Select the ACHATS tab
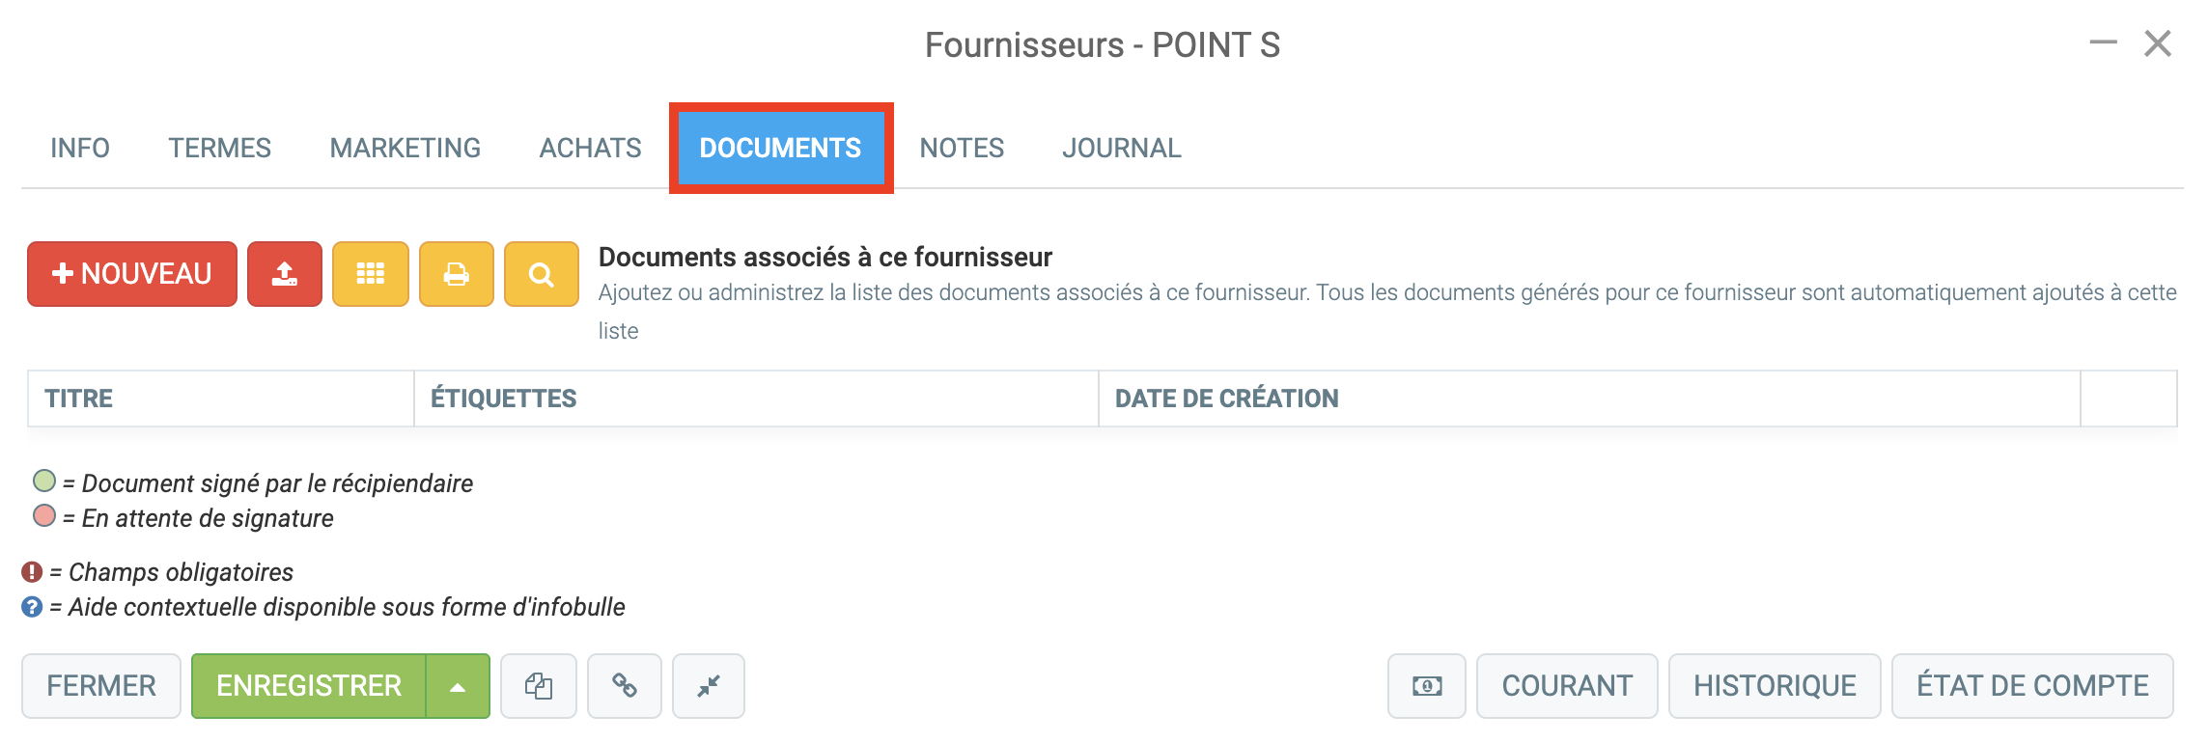The height and width of the screenshot is (743, 2209). click(591, 148)
